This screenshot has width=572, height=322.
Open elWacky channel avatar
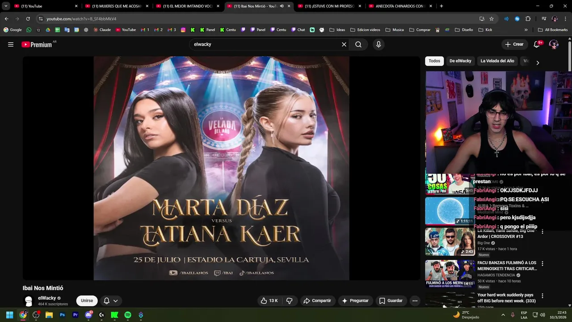(29, 301)
